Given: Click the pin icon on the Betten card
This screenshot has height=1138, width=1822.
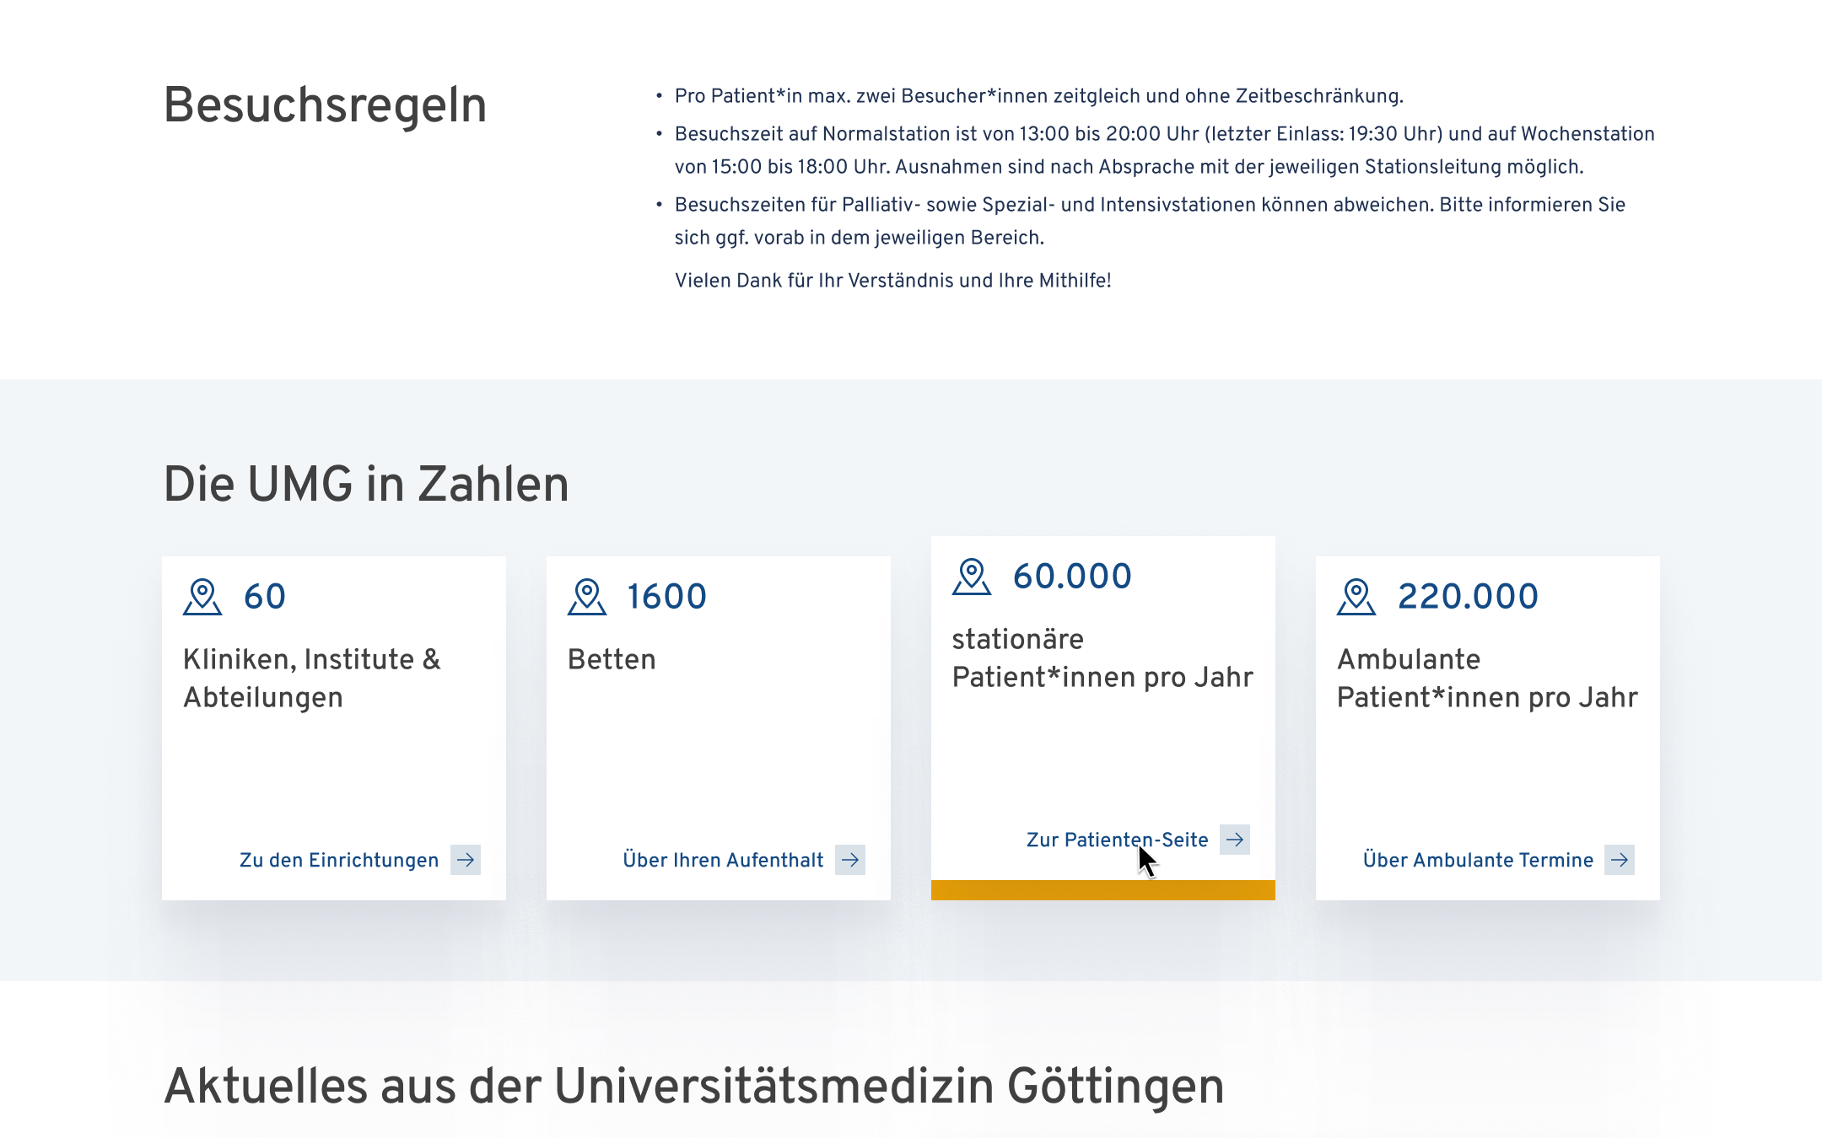Looking at the screenshot, I should [x=588, y=596].
